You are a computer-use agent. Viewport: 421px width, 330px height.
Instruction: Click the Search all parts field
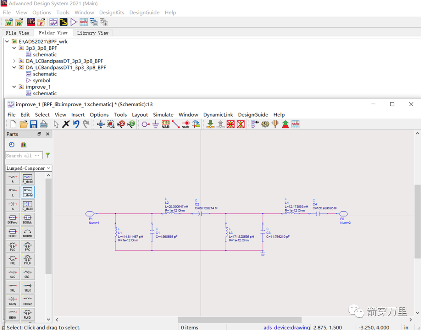pos(24,156)
